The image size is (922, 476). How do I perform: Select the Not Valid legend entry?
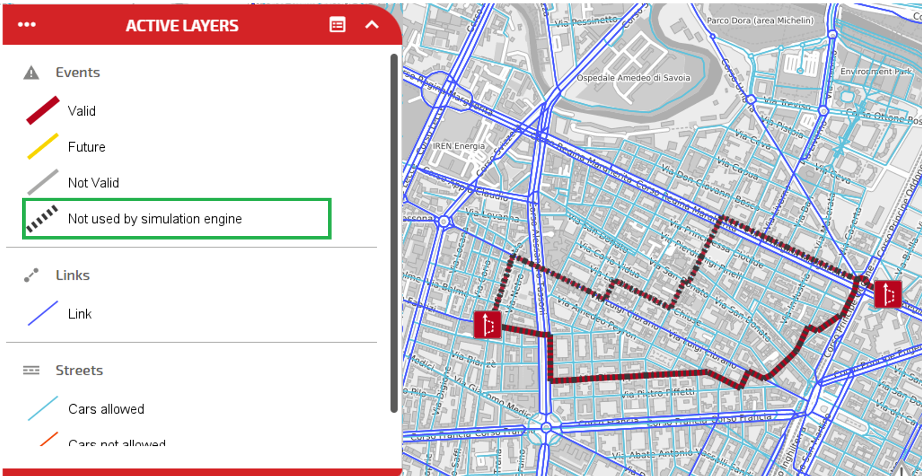[x=93, y=183]
